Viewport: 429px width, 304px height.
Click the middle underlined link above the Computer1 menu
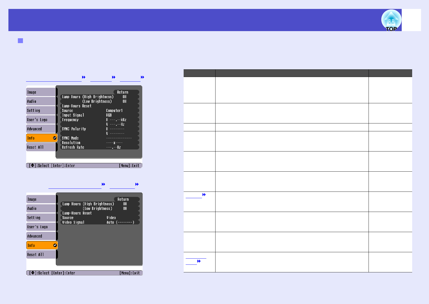(101, 79)
